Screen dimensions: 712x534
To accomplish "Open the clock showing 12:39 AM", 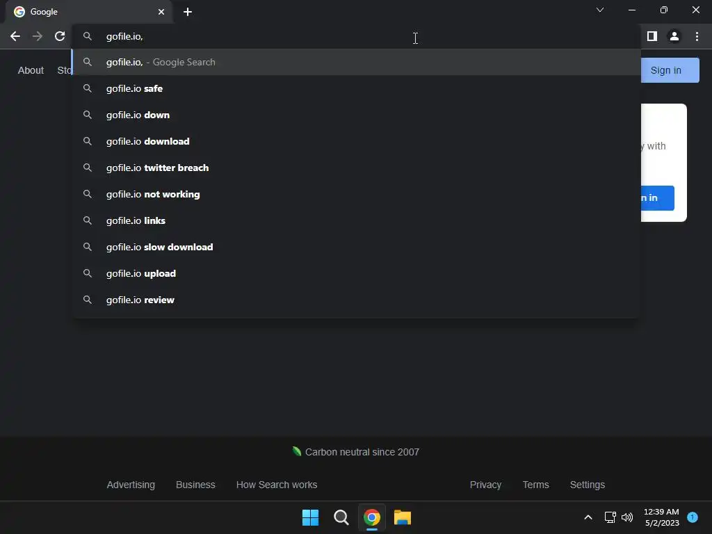I will pyautogui.click(x=661, y=517).
